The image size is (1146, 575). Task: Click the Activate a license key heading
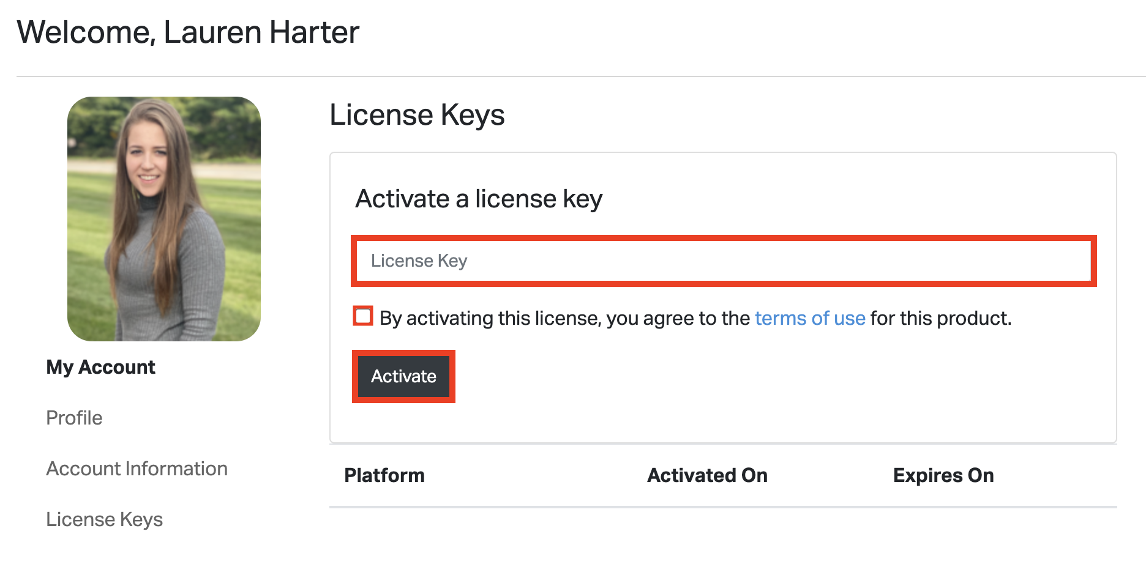click(x=478, y=198)
